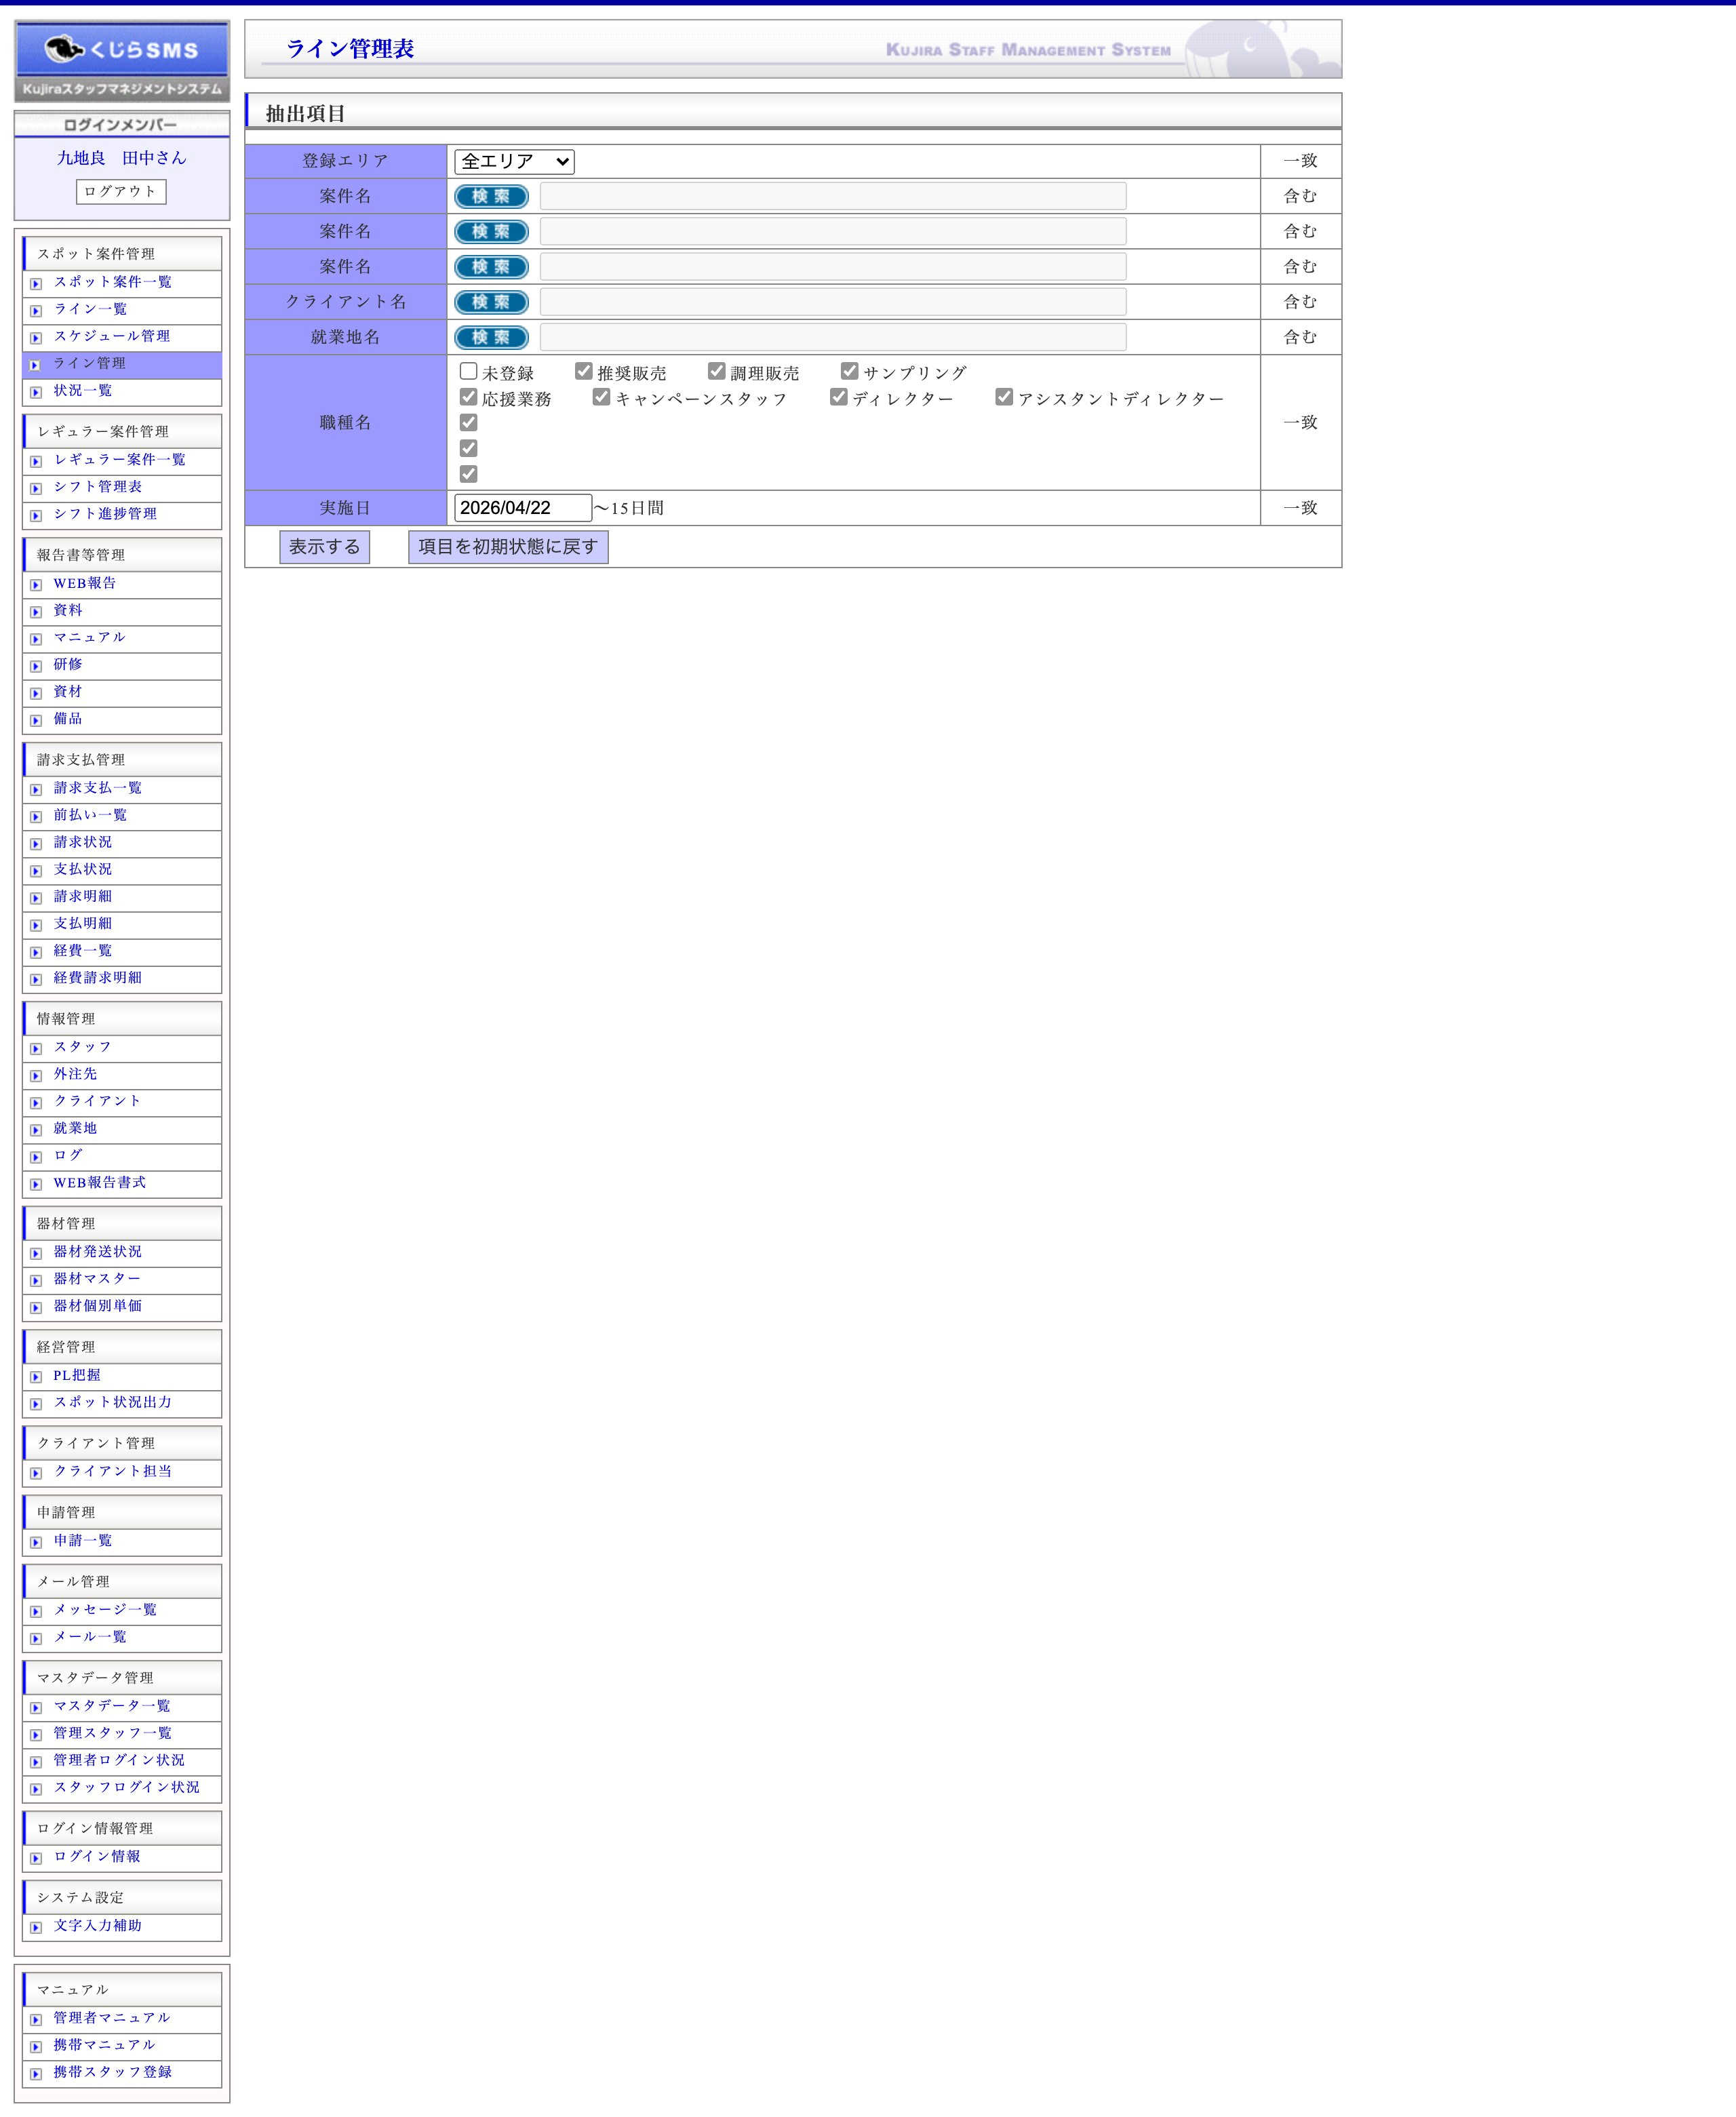Open マスタデータ一覧 menu item
This screenshot has width=1736, height=2117.
tap(111, 1705)
